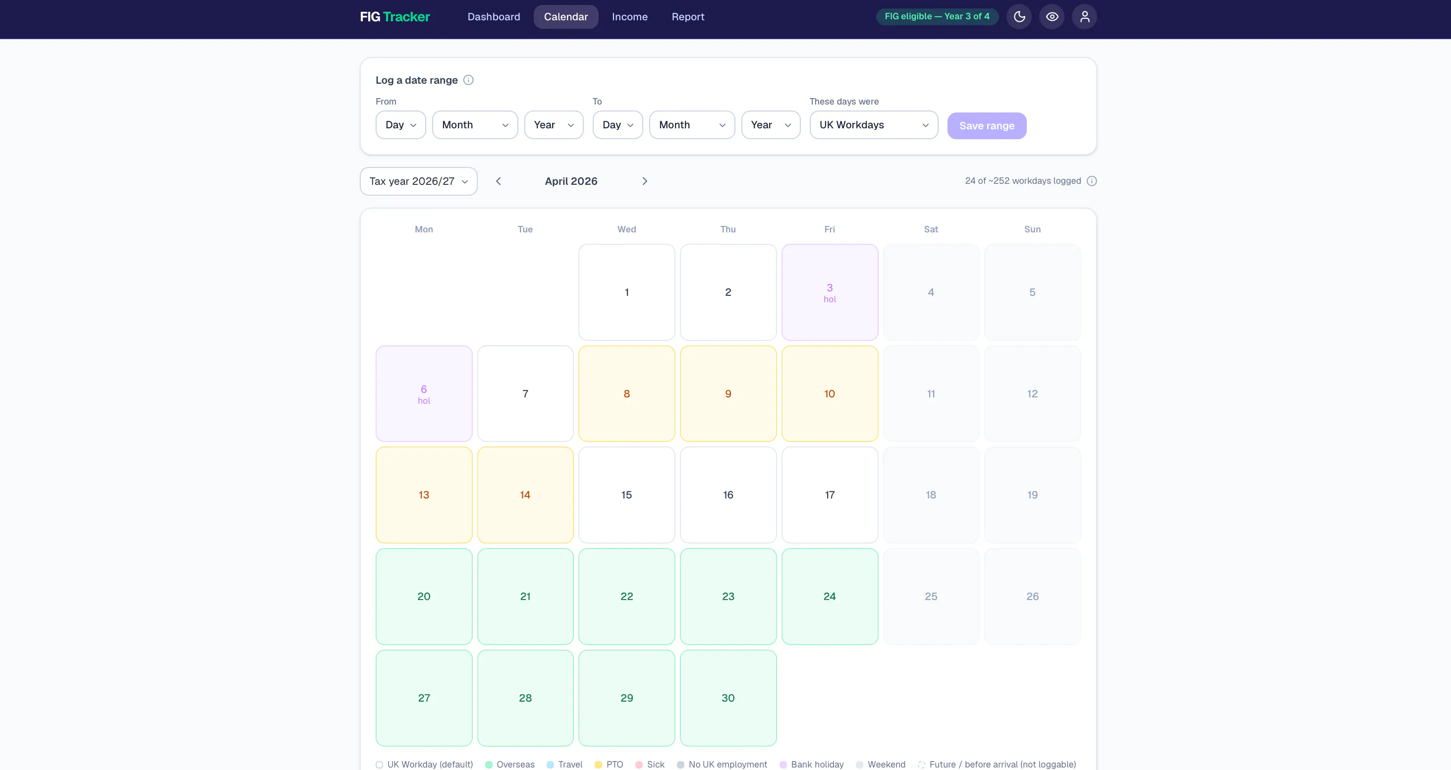Open the To Month dropdown
The height and width of the screenshot is (770, 1451).
coord(692,125)
